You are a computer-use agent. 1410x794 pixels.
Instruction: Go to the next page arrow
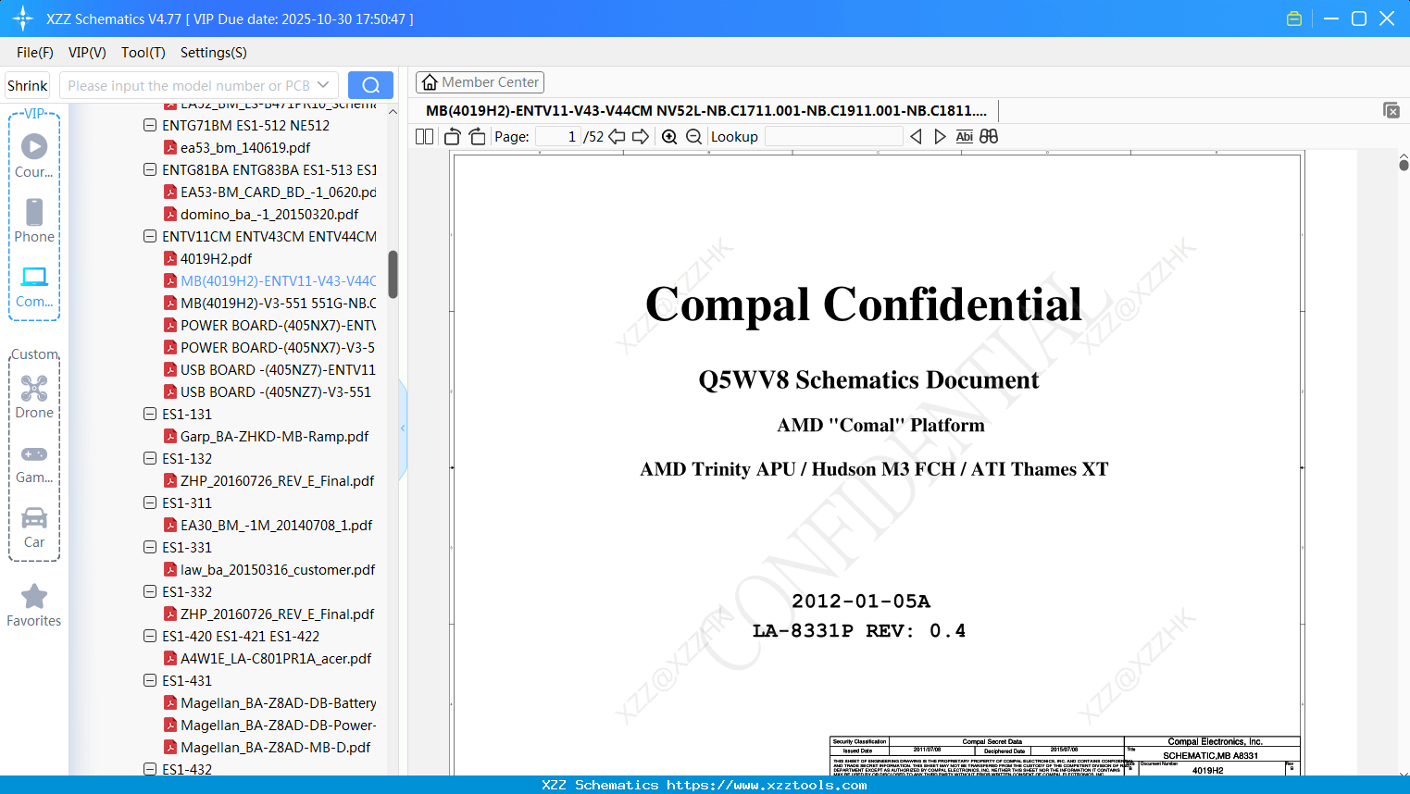click(x=641, y=137)
